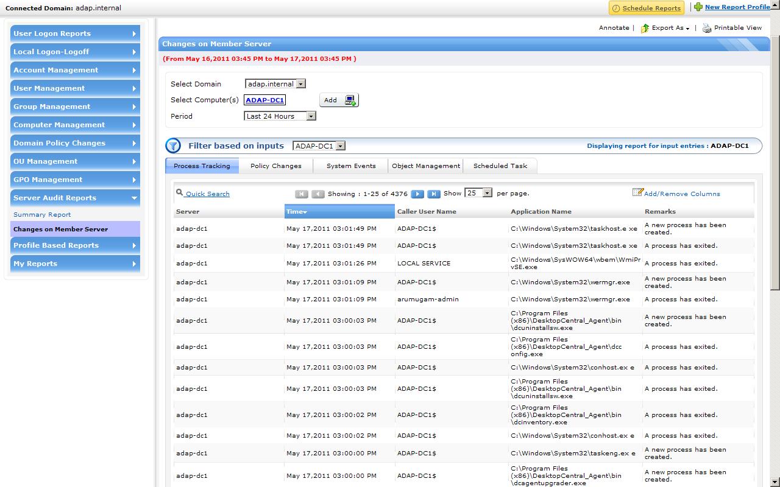Click the Export As icon
This screenshot has width=780, height=487.
[x=645, y=28]
